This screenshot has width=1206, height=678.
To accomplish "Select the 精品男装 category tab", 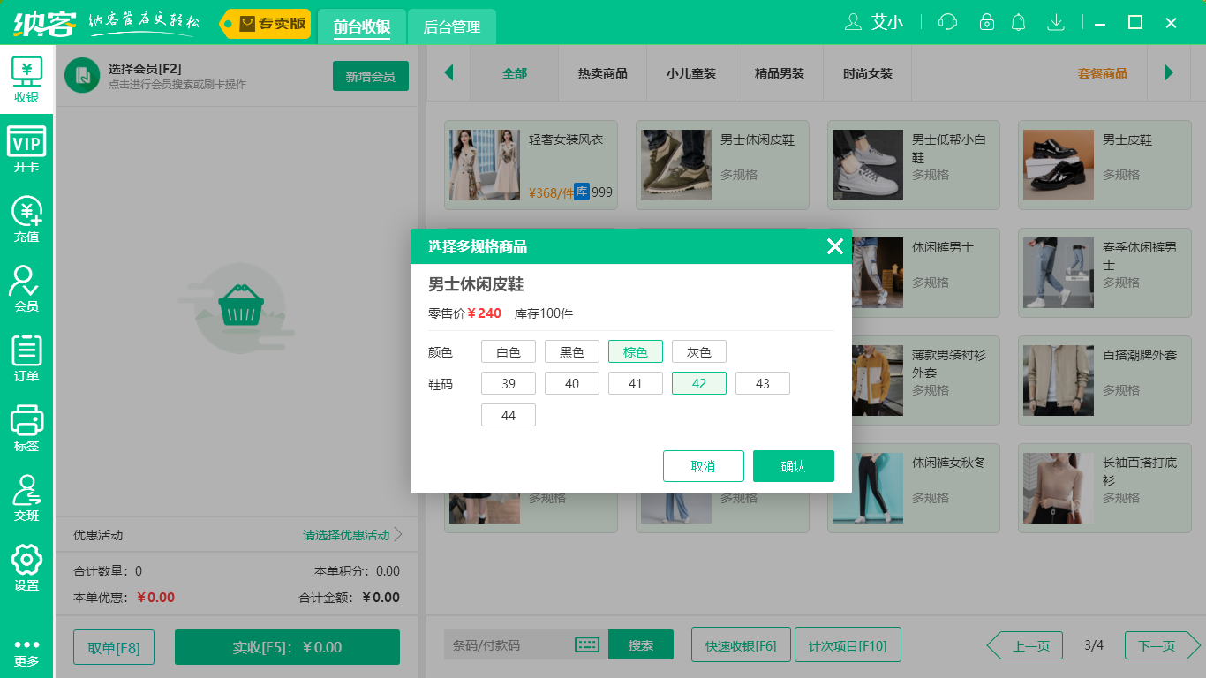I will (x=780, y=73).
